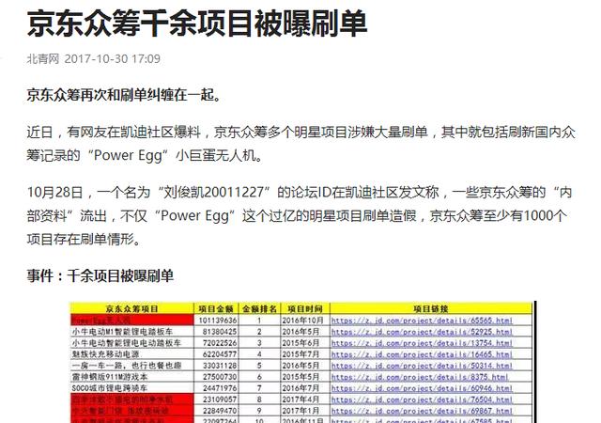
Task: Click the table header 项目金额
Action: pyautogui.click(x=216, y=308)
